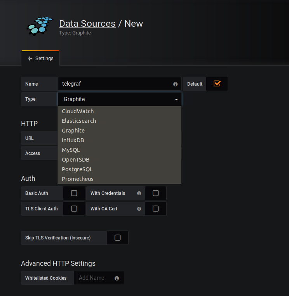This screenshot has width=289, height=296.
Task: Click the Auth section heading
Action: (x=28, y=179)
